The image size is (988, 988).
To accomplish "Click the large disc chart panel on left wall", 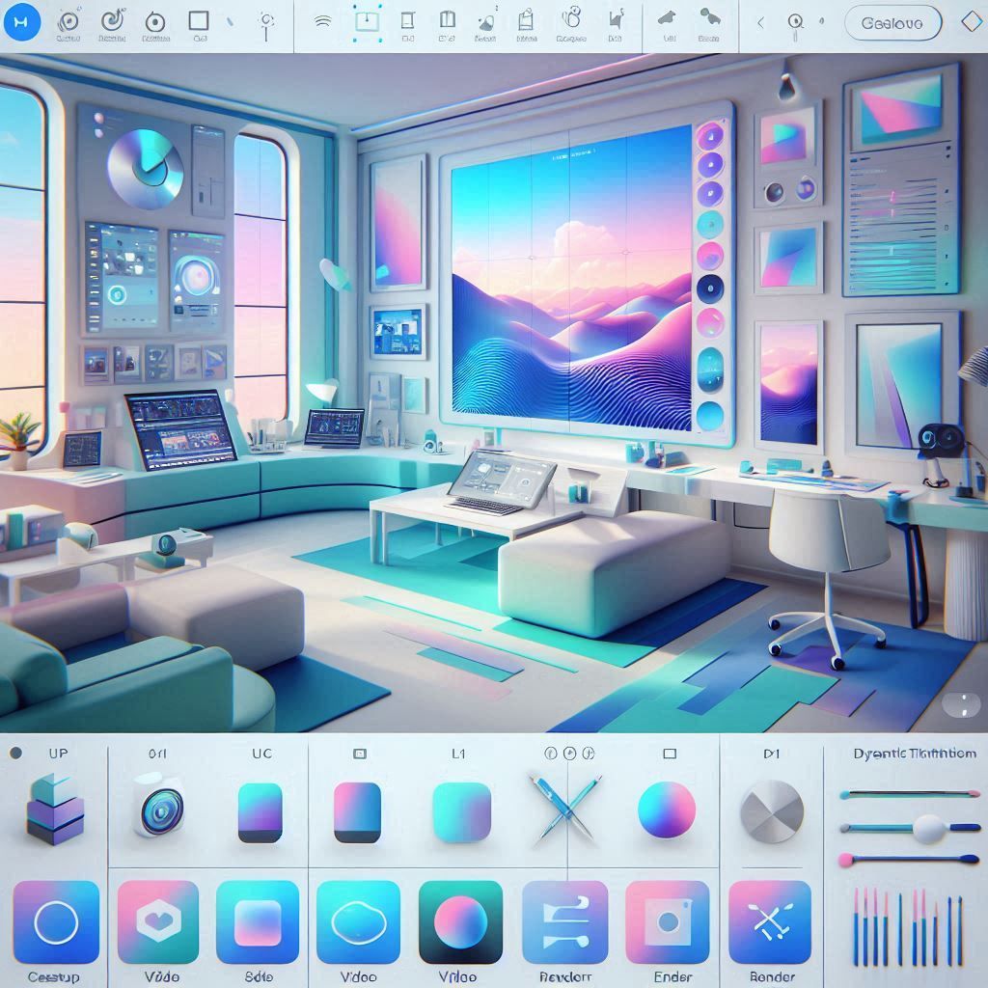I will pyautogui.click(x=145, y=169).
